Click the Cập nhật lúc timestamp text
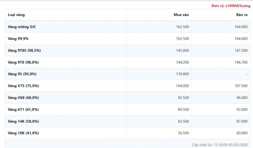The width and height of the screenshot is (253, 148). point(220,145)
